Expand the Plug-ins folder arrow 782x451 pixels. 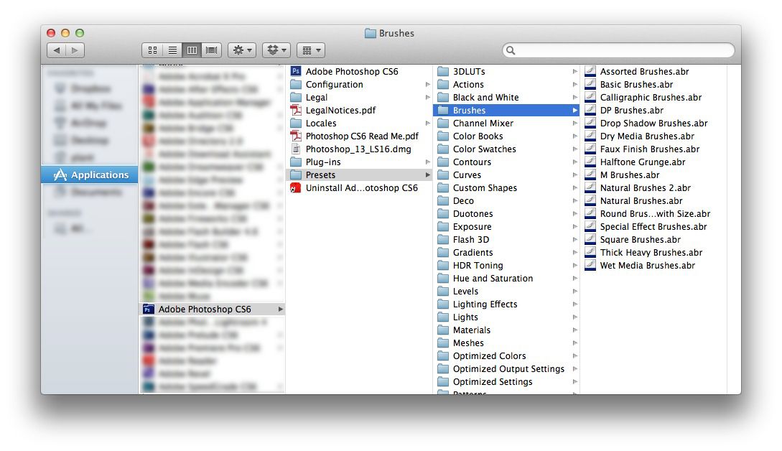[427, 162]
